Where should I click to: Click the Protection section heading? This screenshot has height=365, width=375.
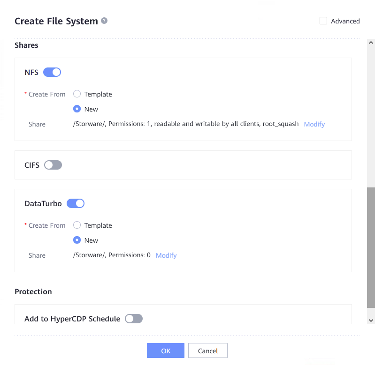33,291
